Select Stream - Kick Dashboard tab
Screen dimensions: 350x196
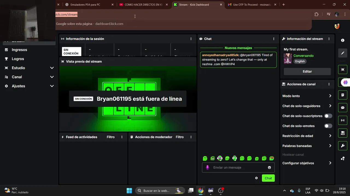pos(198,5)
